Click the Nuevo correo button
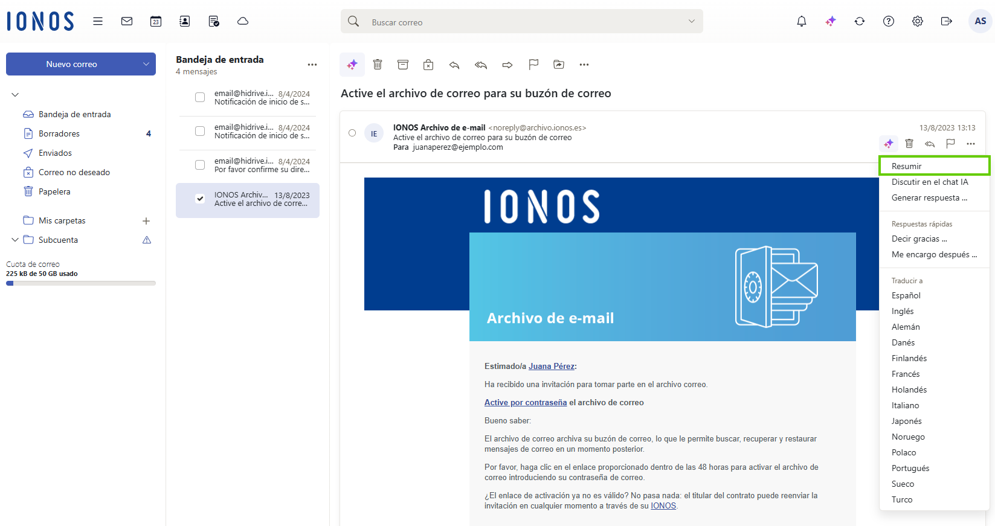 point(71,64)
